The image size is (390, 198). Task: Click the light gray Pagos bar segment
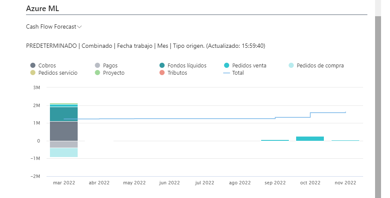coord(64,144)
